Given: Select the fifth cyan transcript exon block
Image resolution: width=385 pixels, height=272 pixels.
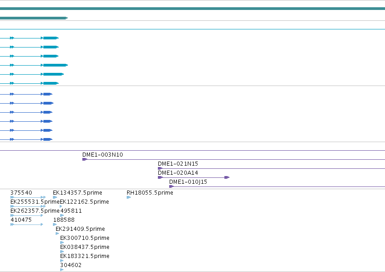Looking at the screenshot, I should (x=53, y=74).
